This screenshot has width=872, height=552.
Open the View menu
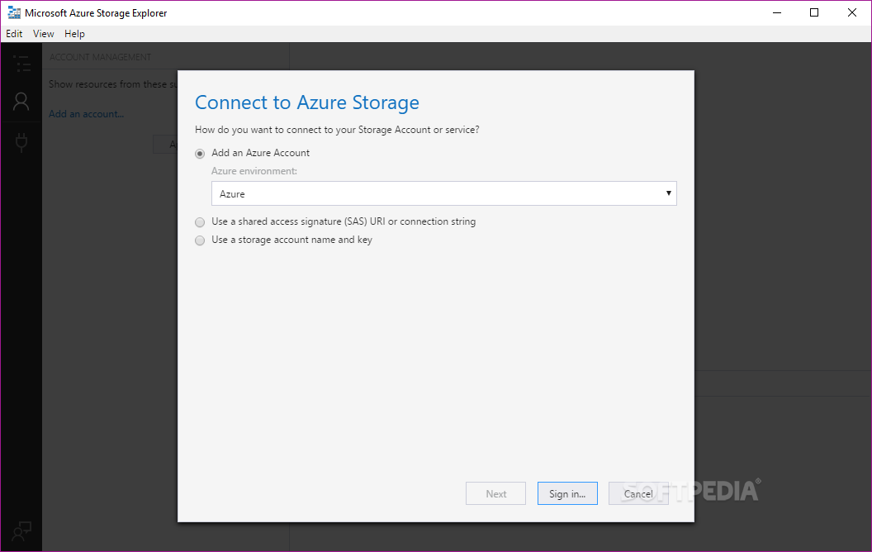(x=44, y=34)
